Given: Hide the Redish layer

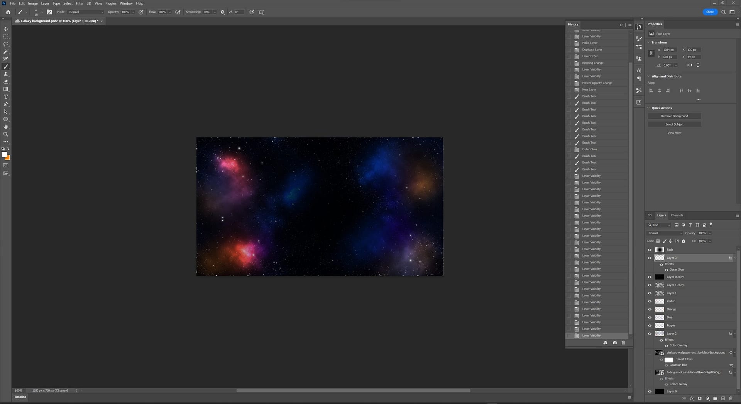Looking at the screenshot, I should click(650, 301).
